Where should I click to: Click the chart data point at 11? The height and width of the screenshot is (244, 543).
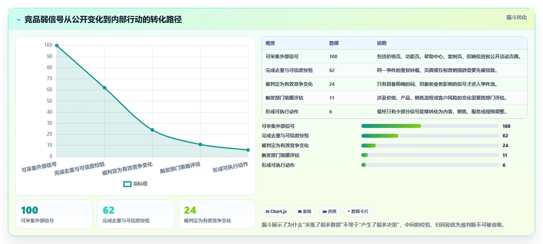[200, 144]
